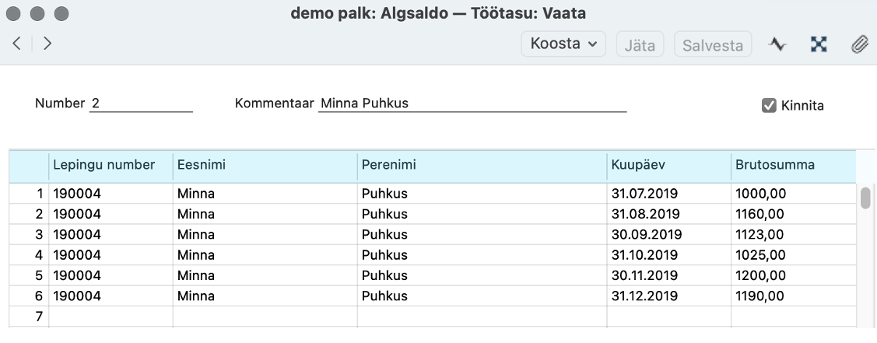877x343 pixels.
Task: Click the Number input field
Action: click(x=141, y=103)
